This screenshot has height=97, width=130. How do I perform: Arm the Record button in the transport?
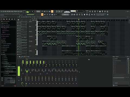(x=35, y=12)
